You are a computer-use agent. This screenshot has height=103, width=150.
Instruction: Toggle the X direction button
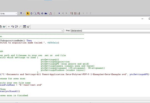[x=83, y=14]
